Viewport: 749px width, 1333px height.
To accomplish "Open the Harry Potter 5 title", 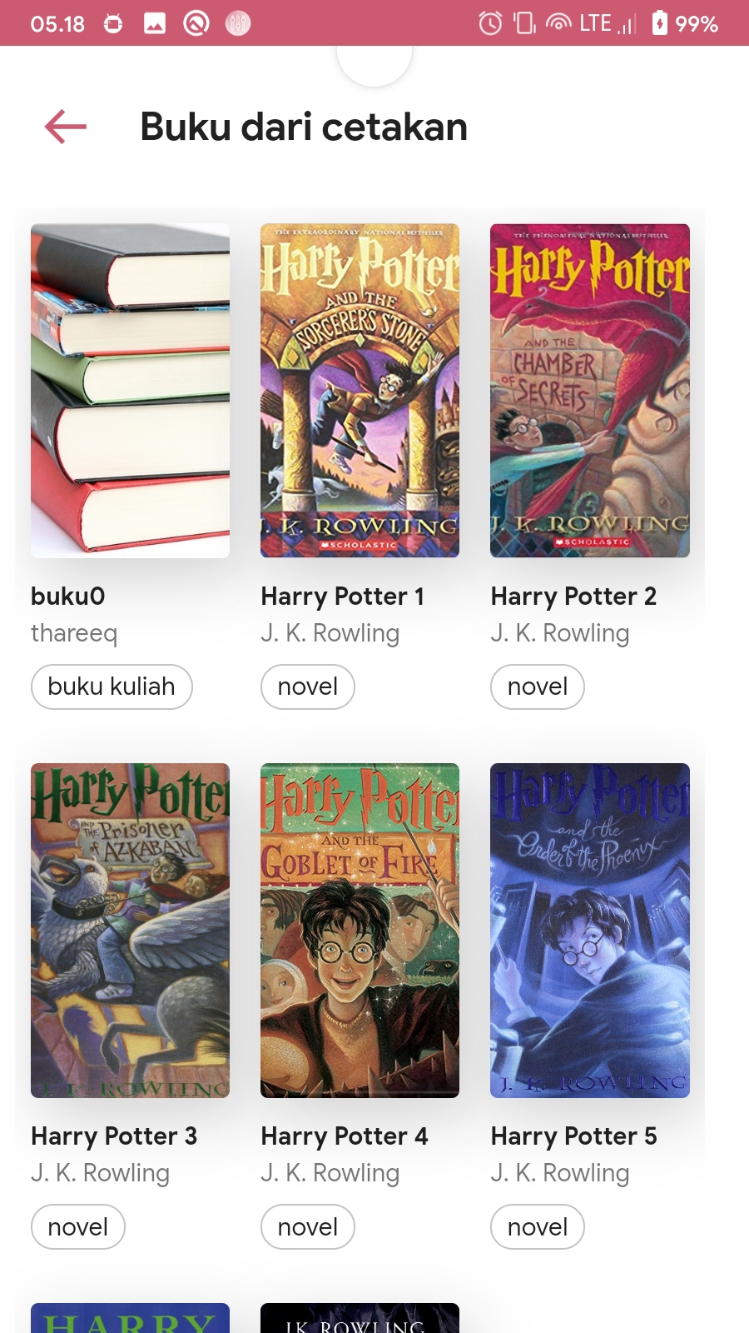I will click(574, 1136).
